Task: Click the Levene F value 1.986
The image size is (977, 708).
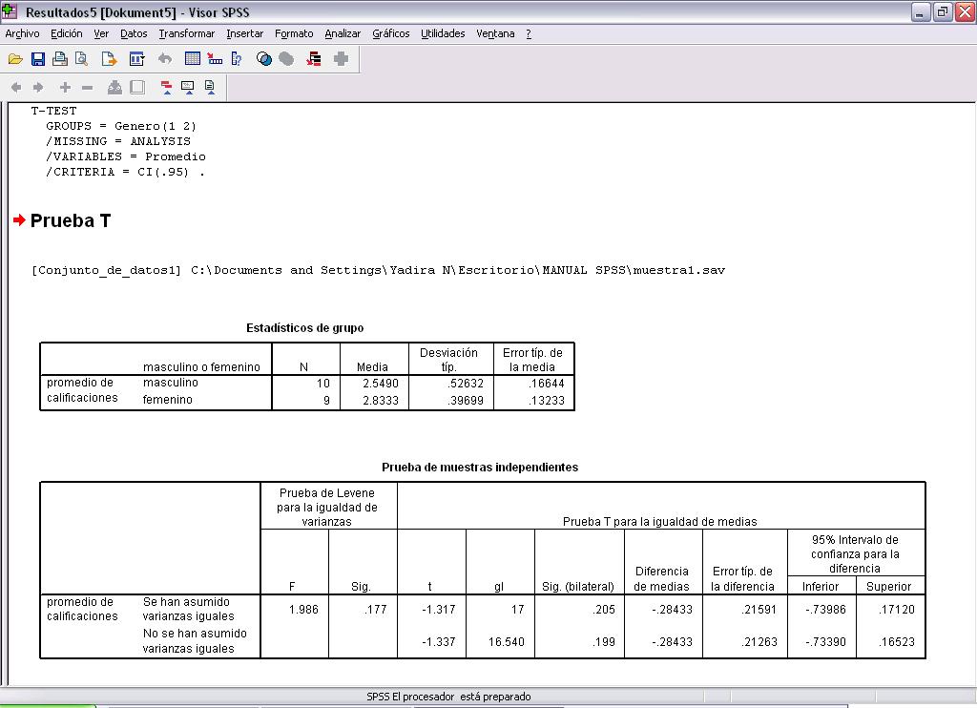Action: [303, 610]
